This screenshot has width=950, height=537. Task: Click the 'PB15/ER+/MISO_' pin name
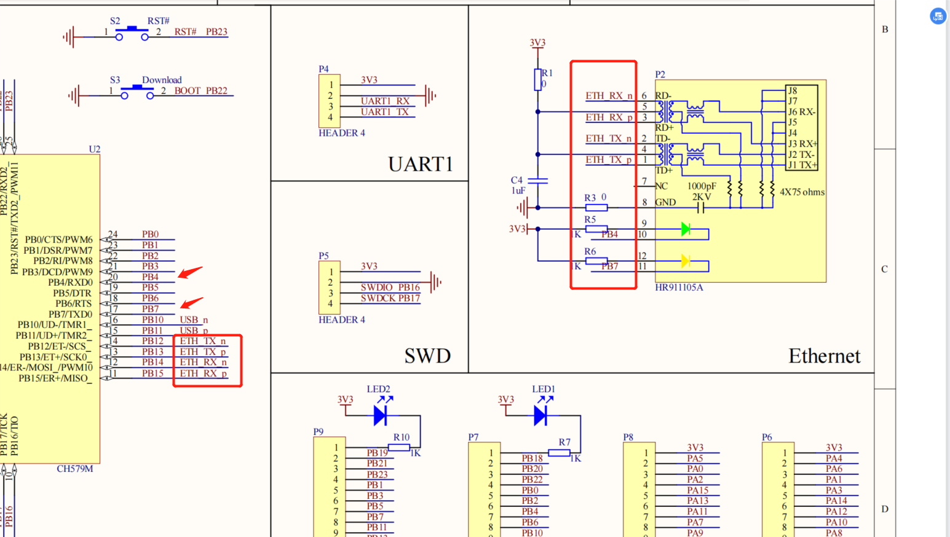(x=55, y=378)
